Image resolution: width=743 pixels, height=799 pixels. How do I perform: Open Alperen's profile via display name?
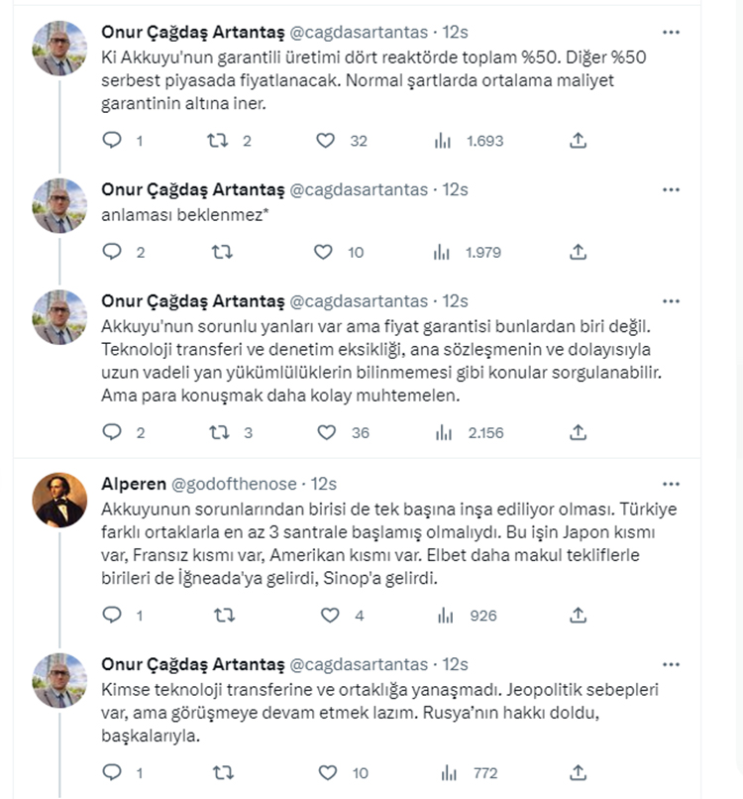coord(134,484)
